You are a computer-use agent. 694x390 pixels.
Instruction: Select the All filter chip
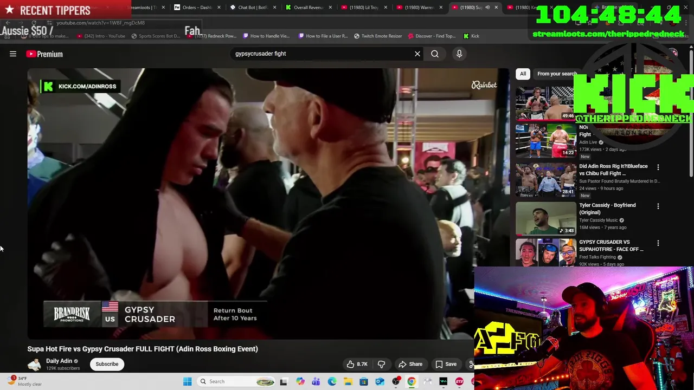click(x=523, y=74)
